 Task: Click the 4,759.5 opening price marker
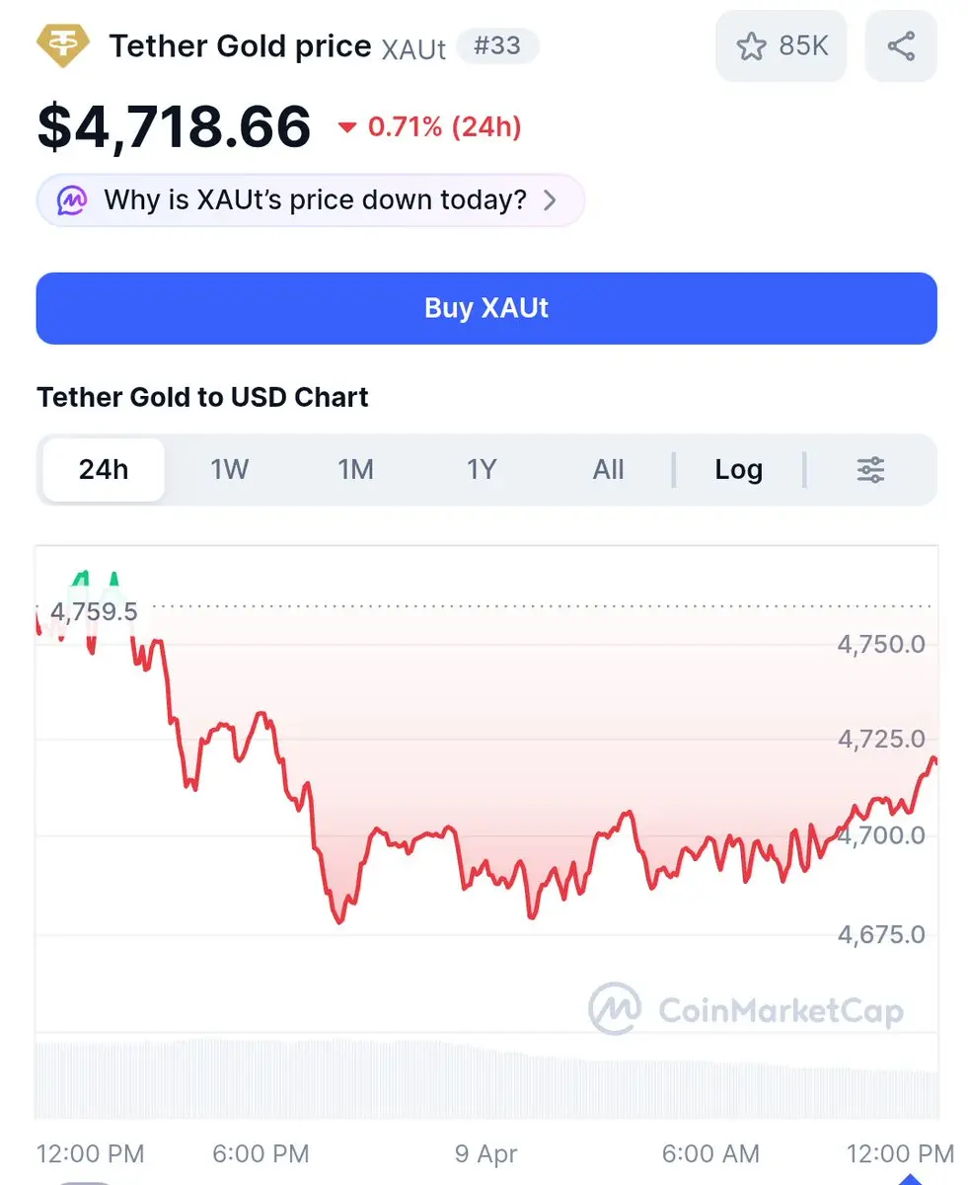[94, 612]
